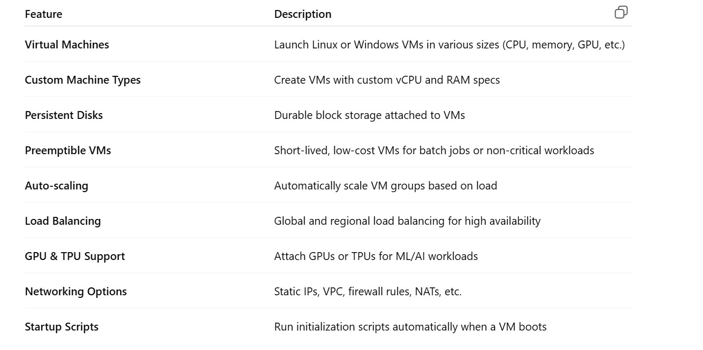
Task: Select the Global and regional load balancing text
Action: tap(407, 221)
